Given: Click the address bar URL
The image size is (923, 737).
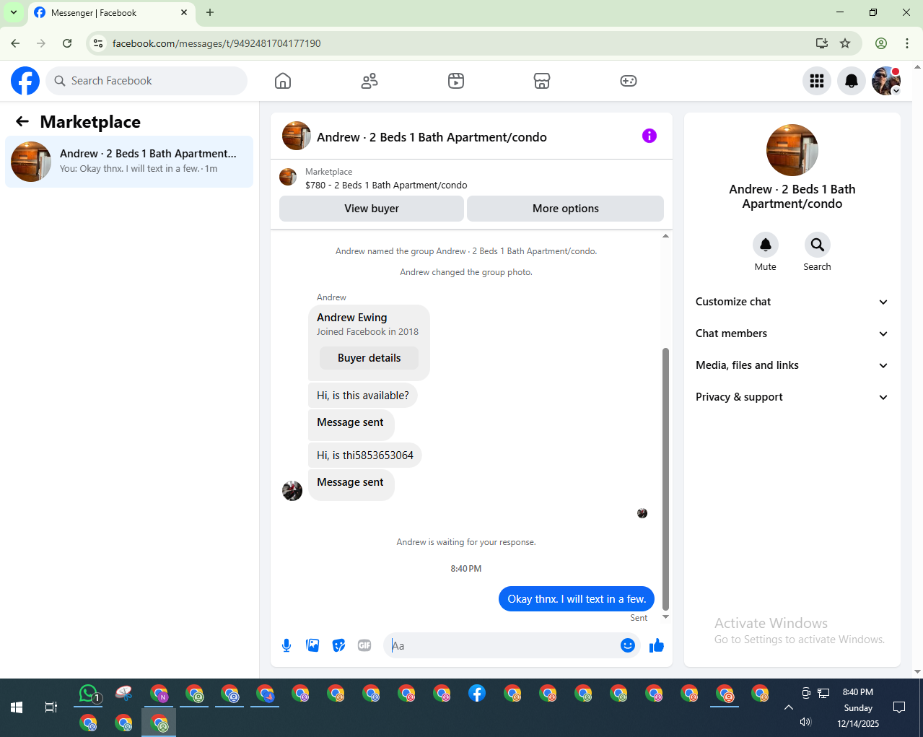Looking at the screenshot, I should coord(216,43).
